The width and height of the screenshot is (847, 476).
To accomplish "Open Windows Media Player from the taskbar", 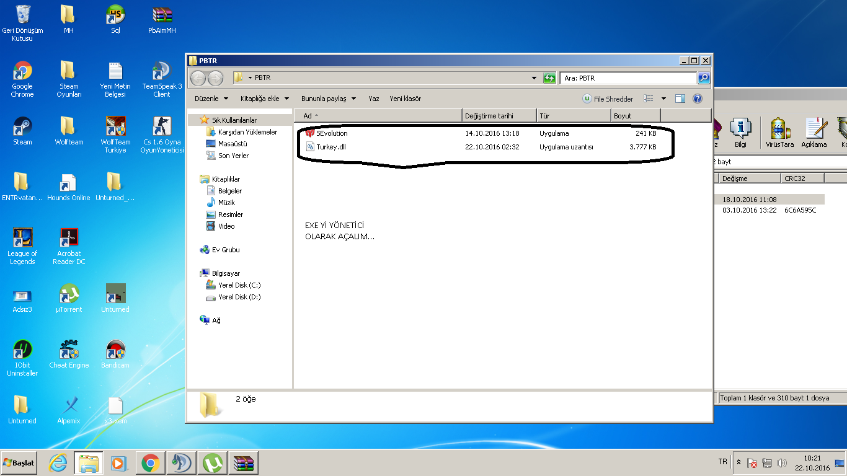I will coord(119,463).
